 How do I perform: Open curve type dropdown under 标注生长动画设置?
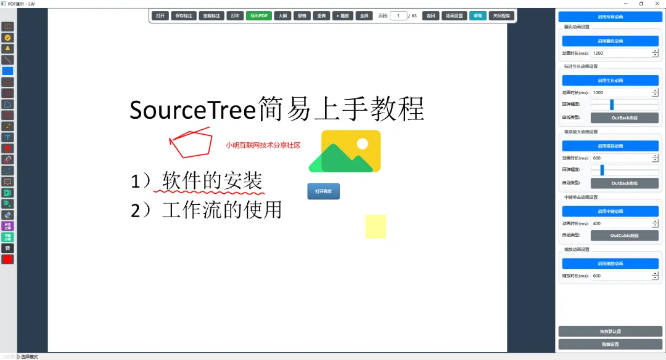(624, 118)
